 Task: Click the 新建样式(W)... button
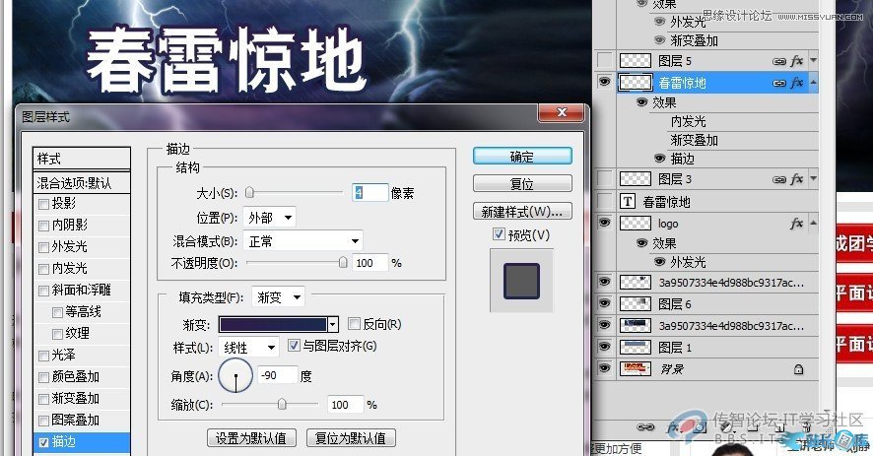pos(521,212)
